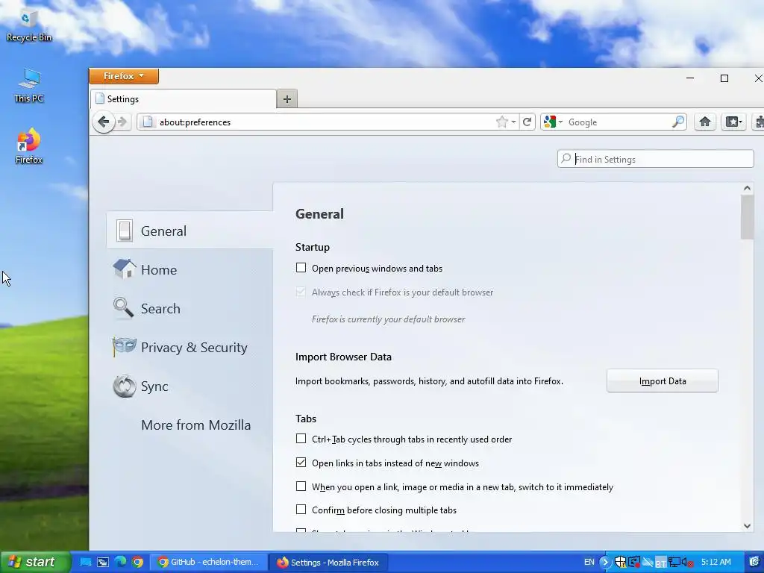Click the page icon in address bar
764x573 pixels.
pos(148,122)
